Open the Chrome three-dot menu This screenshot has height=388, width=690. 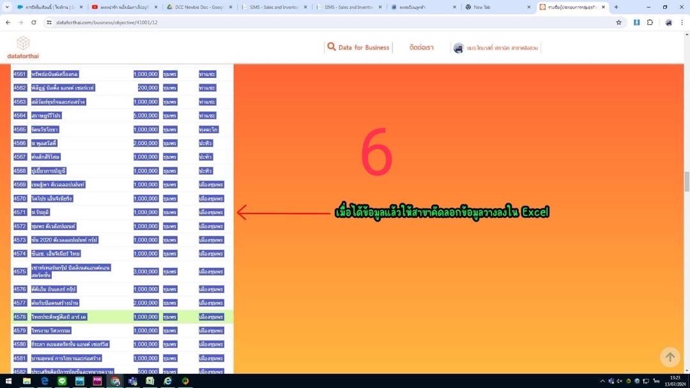click(681, 22)
